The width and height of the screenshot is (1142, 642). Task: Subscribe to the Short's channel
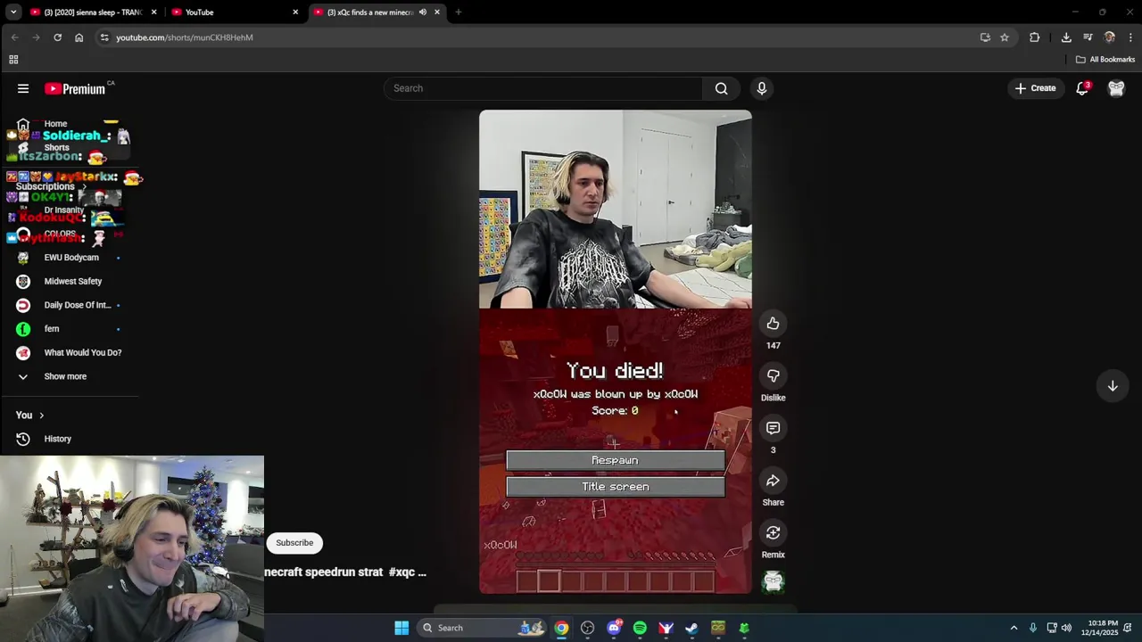[294, 543]
